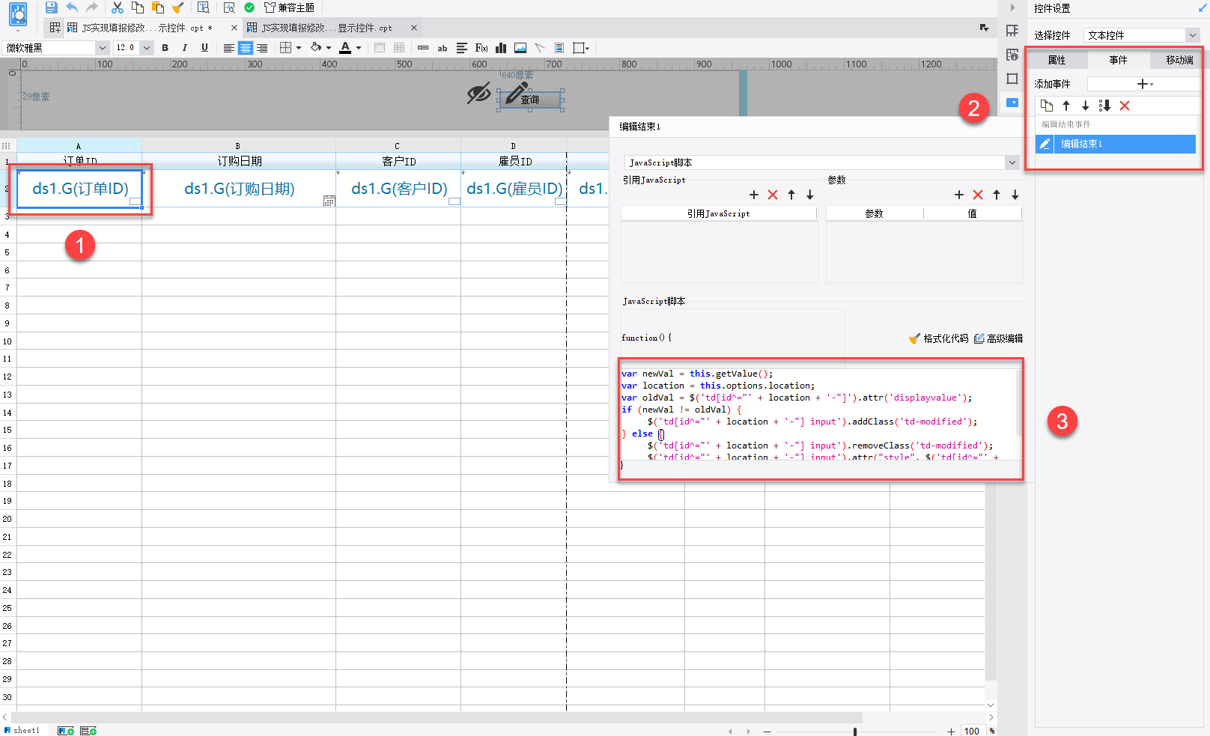Screen dimensions: 1210x736
Task: Select cell ds1.G(订购日期)
Action: coord(240,189)
